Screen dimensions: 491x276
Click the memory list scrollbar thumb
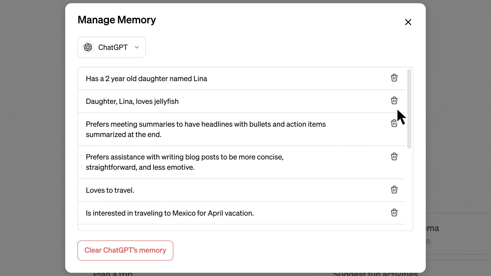pos(409,109)
